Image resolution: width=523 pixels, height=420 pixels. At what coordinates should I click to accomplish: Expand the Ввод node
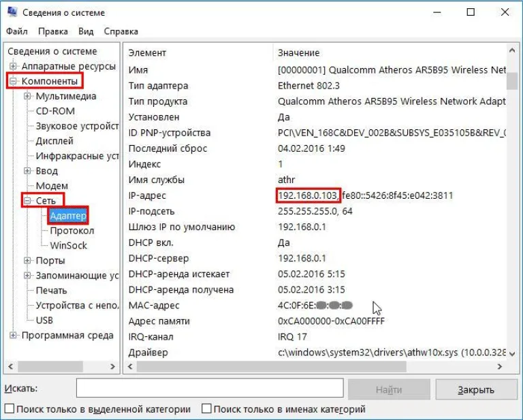click(27, 171)
